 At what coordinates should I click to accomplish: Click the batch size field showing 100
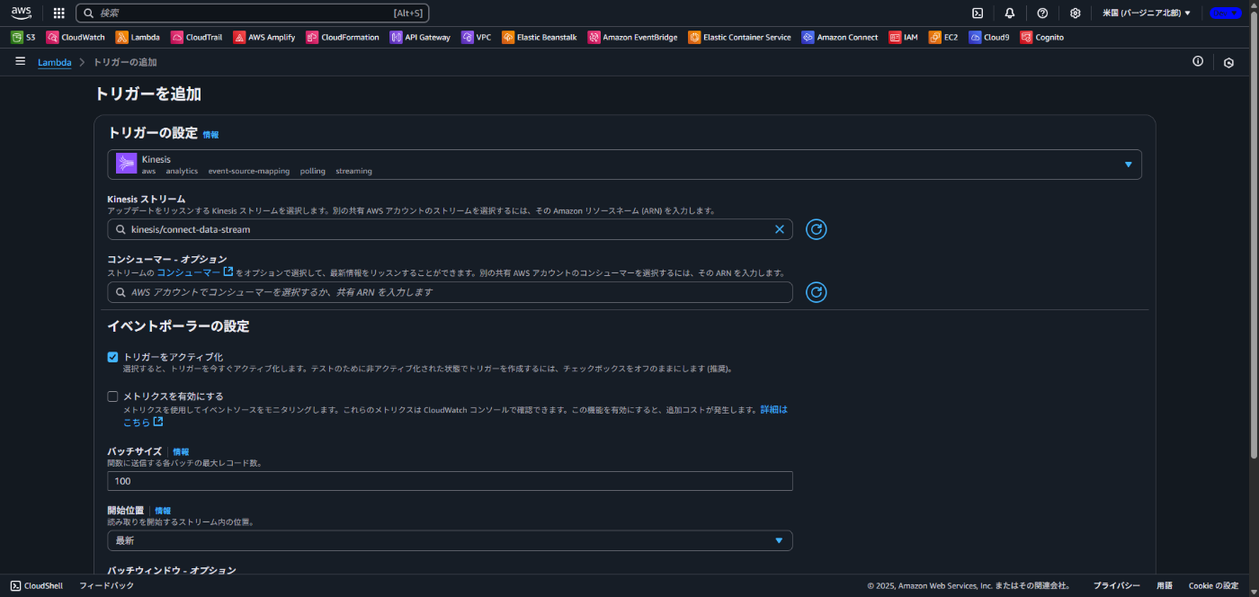[450, 481]
